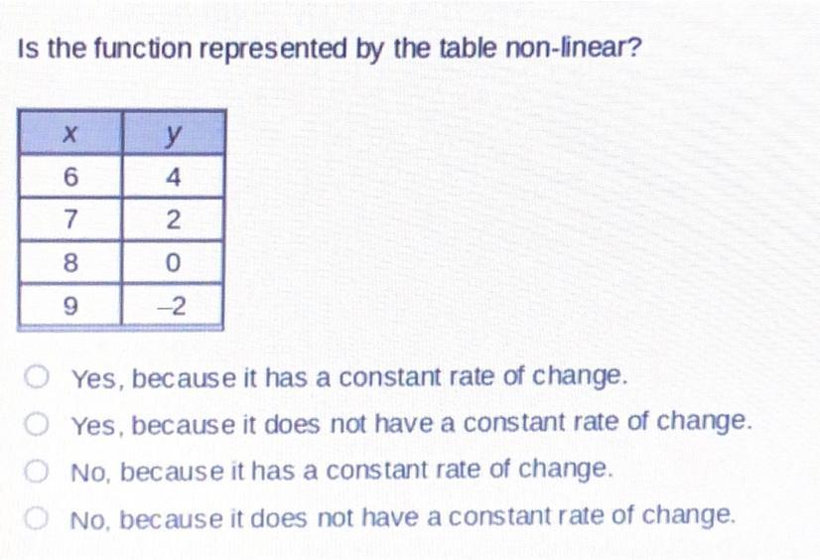Select radio button for 'Yes, because it has a constant rate'
The width and height of the screenshot is (820, 560).
coord(38,377)
